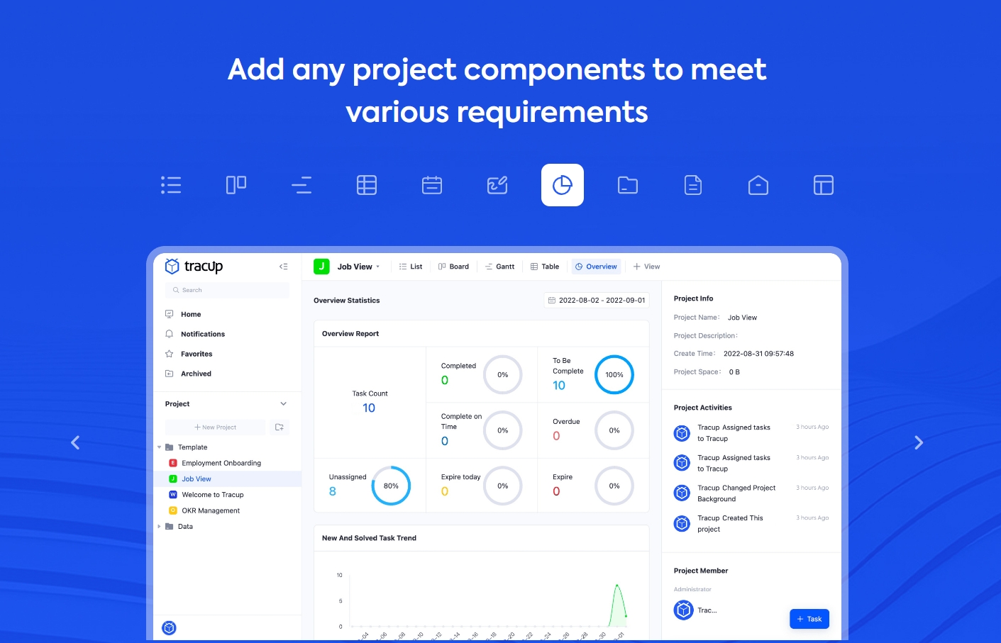This screenshot has width=1001, height=643.
Task: Open the Calendar component icon
Action: pyautogui.click(x=432, y=185)
